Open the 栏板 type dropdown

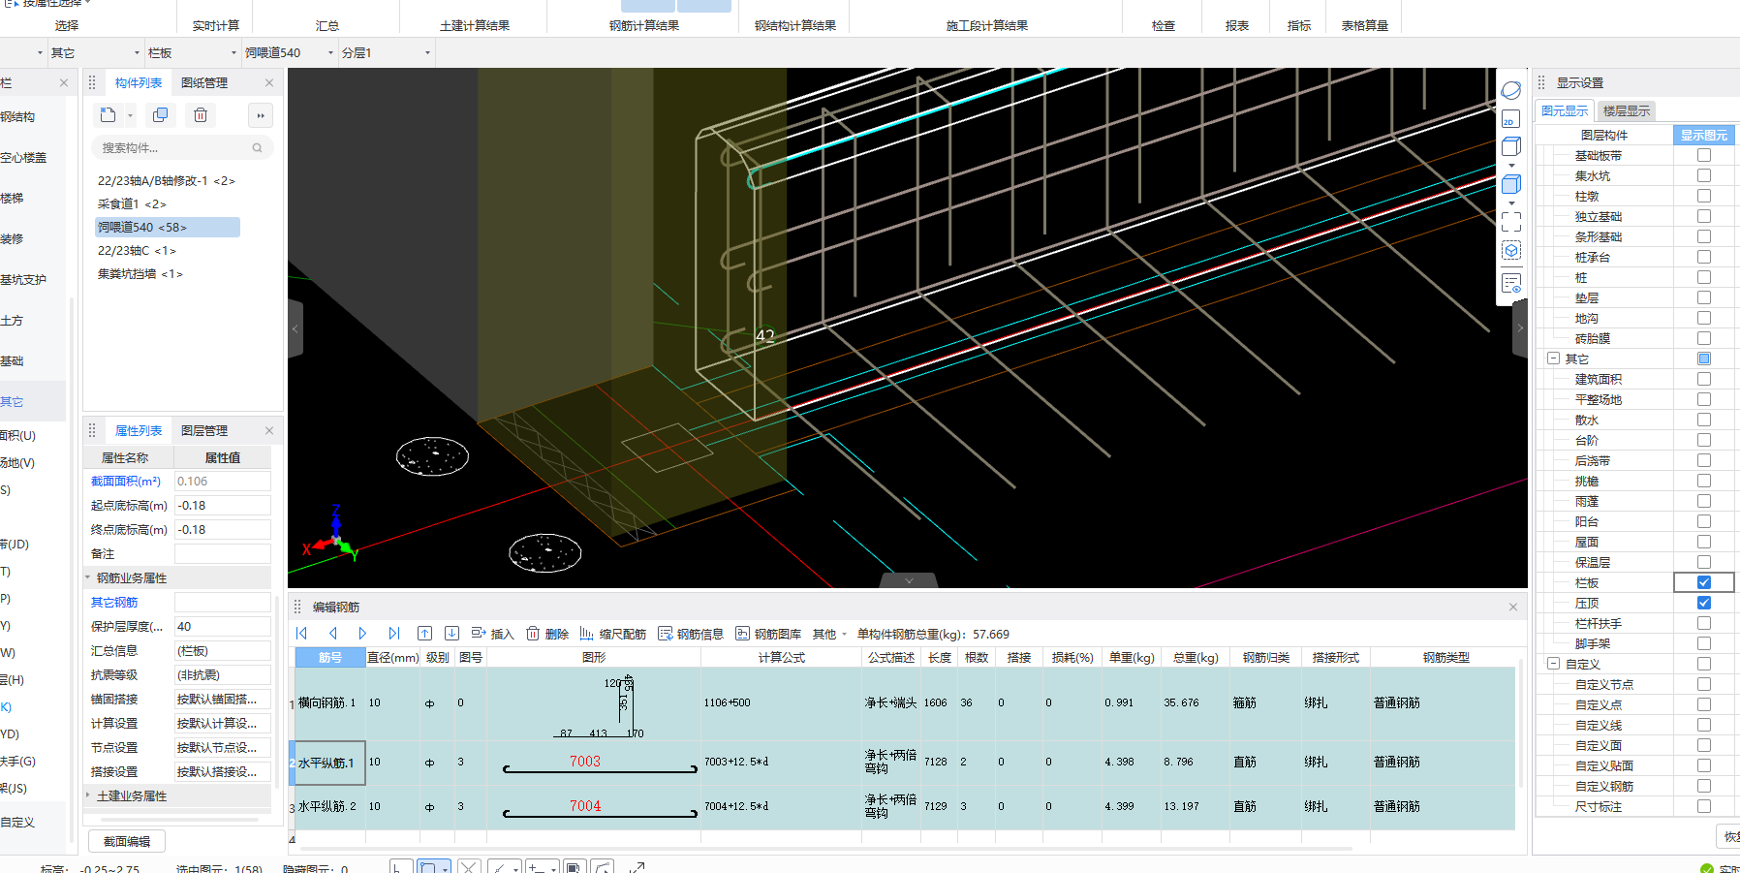tap(233, 52)
